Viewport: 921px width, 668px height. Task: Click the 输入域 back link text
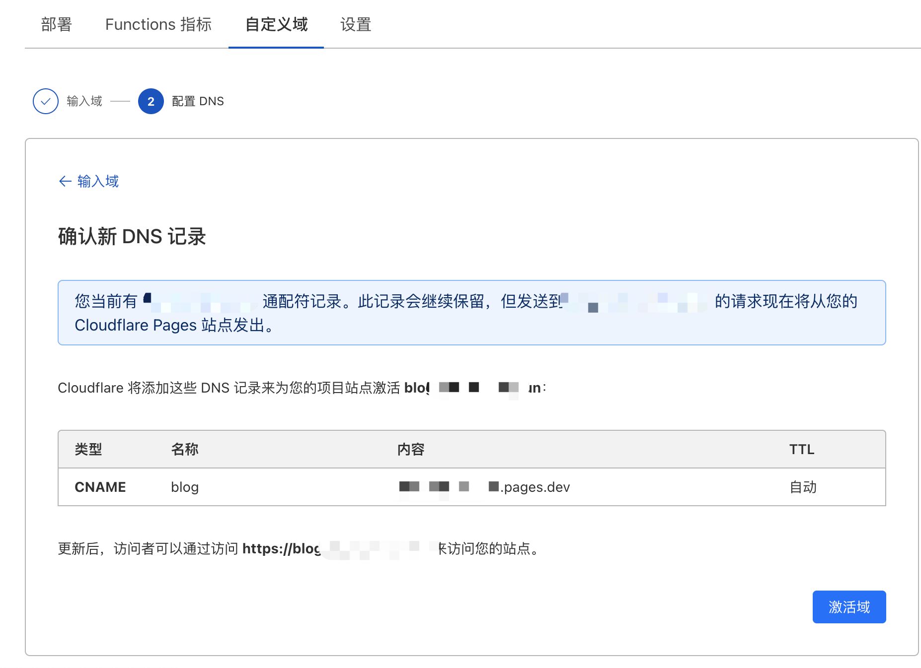(98, 181)
